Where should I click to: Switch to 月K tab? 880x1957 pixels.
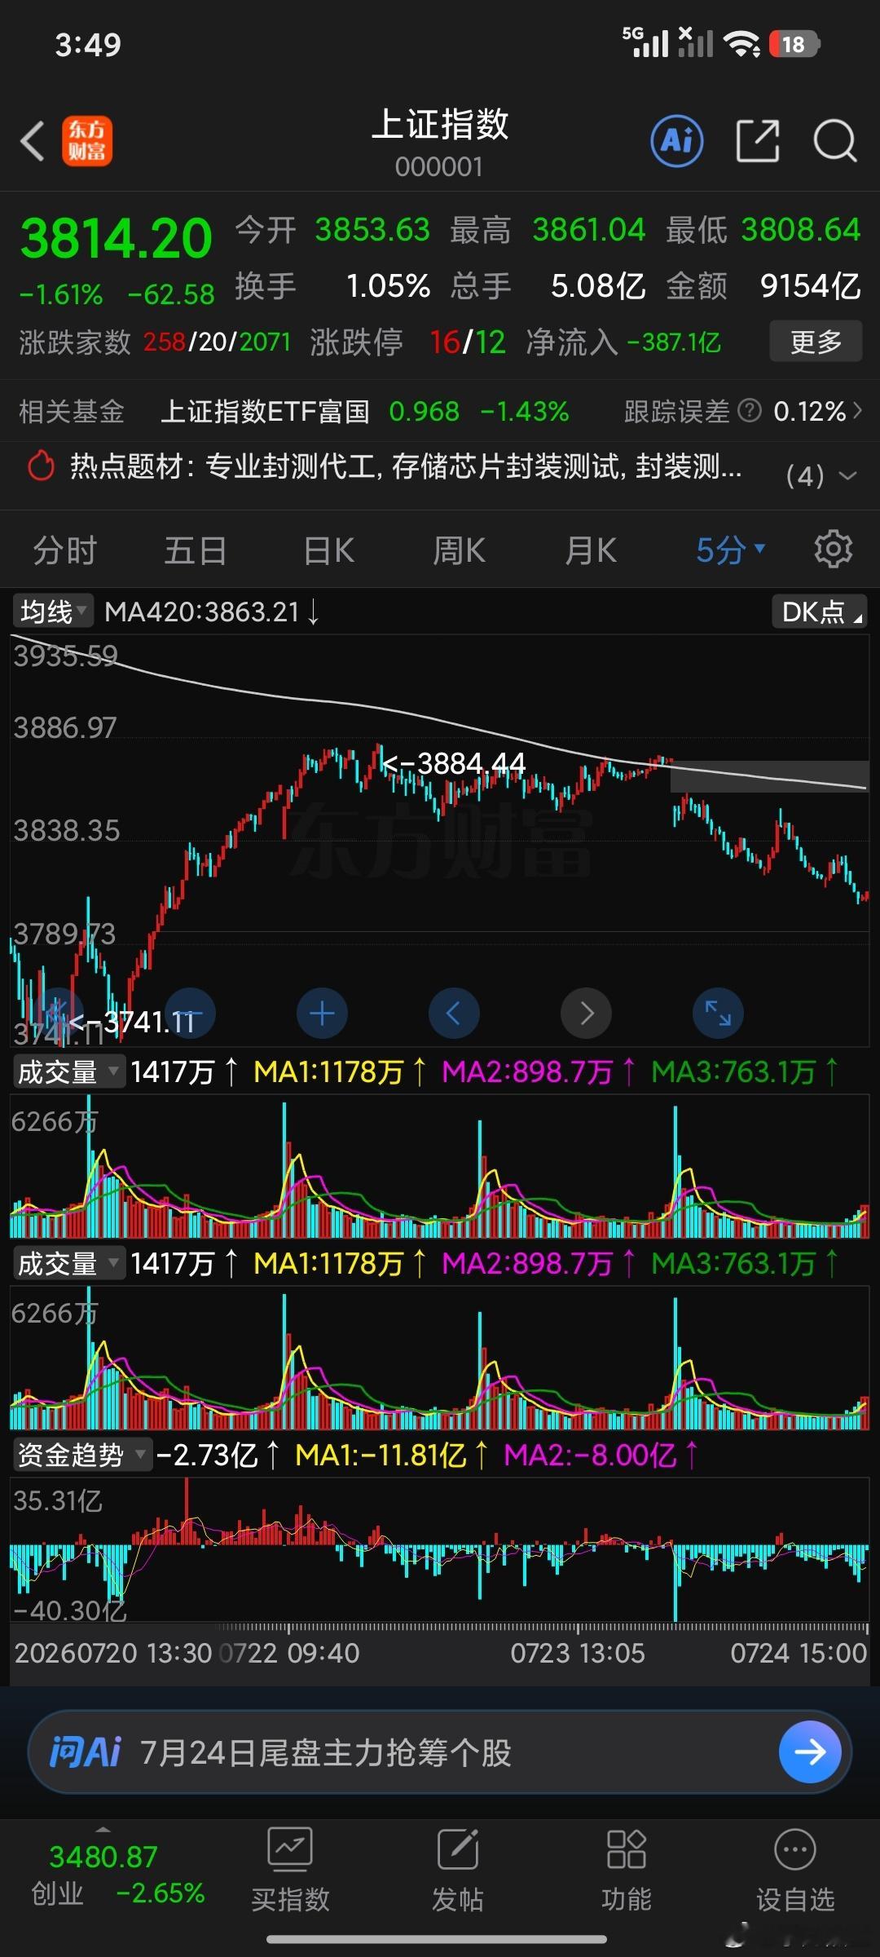pos(591,550)
